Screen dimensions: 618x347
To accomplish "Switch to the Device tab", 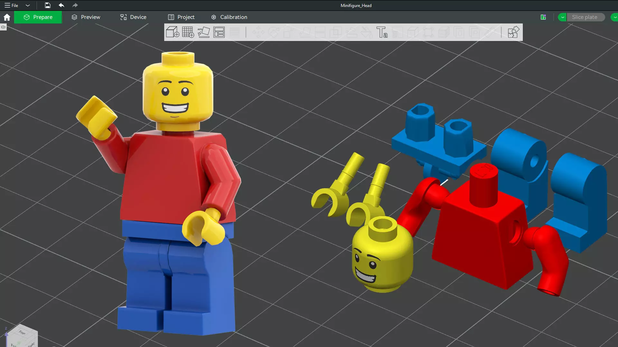I will 133,17.
